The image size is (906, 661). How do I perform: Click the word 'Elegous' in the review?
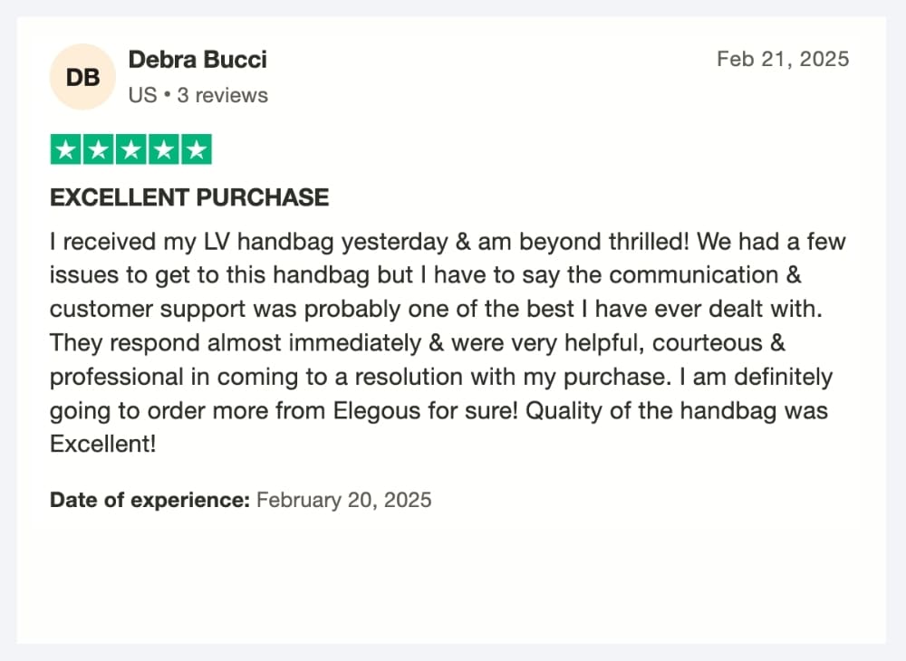coord(377,411)
